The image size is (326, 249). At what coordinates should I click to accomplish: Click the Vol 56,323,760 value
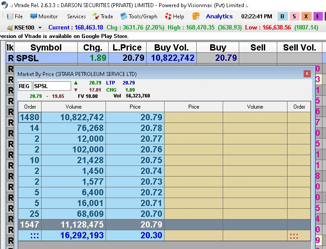(138, 96)
